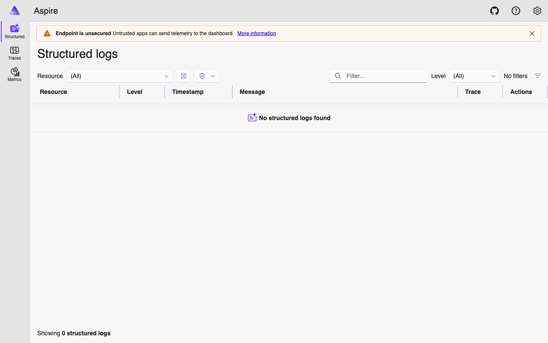Open the Structured logs sidebar page
Viewport: 548px width, 343px height.
(14, 30)
